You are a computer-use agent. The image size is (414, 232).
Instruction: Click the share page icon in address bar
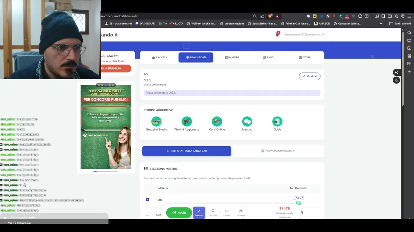tap(262, 16)
